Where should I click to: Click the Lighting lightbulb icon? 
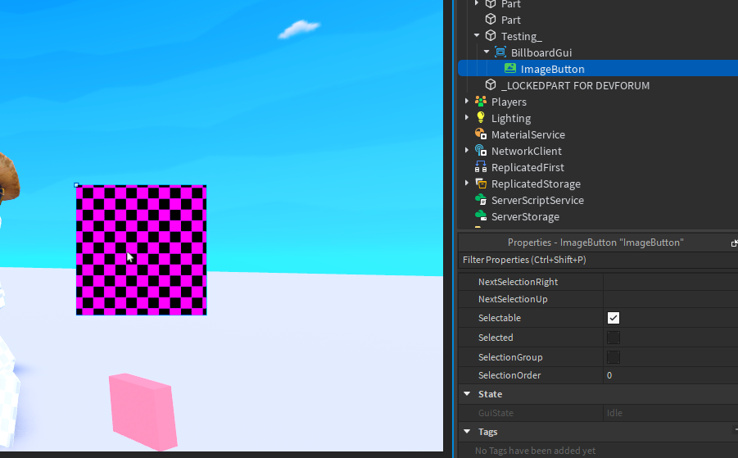click(x=481, y=118)
